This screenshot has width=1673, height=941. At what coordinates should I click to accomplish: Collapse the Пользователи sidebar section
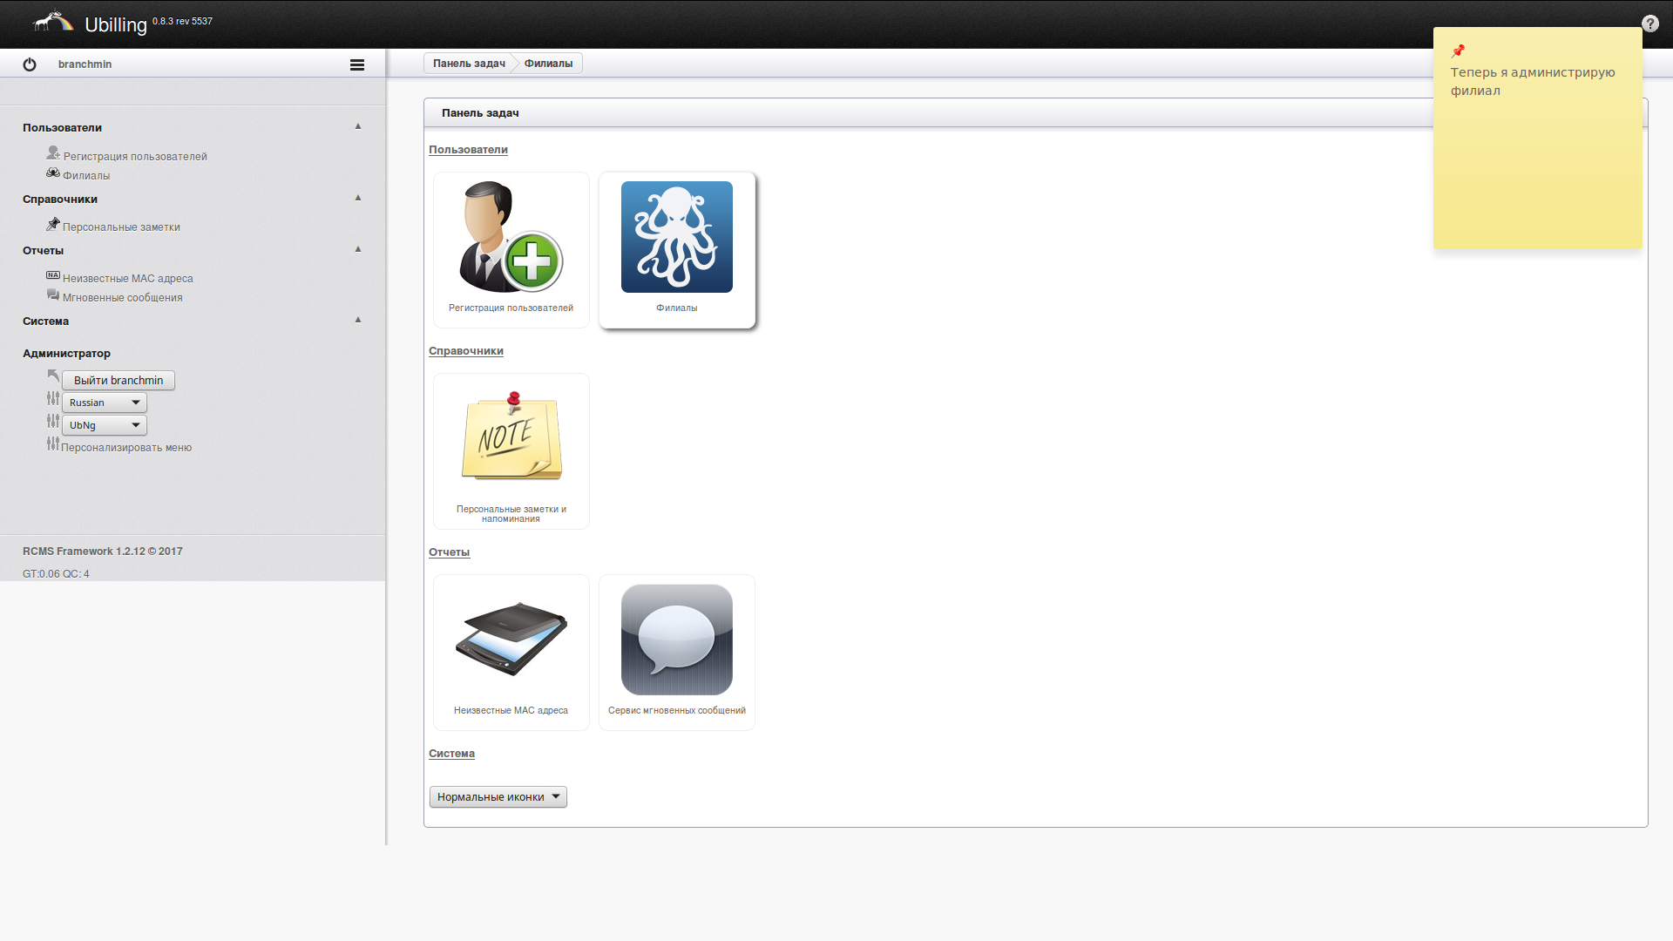tap(357, 126)
